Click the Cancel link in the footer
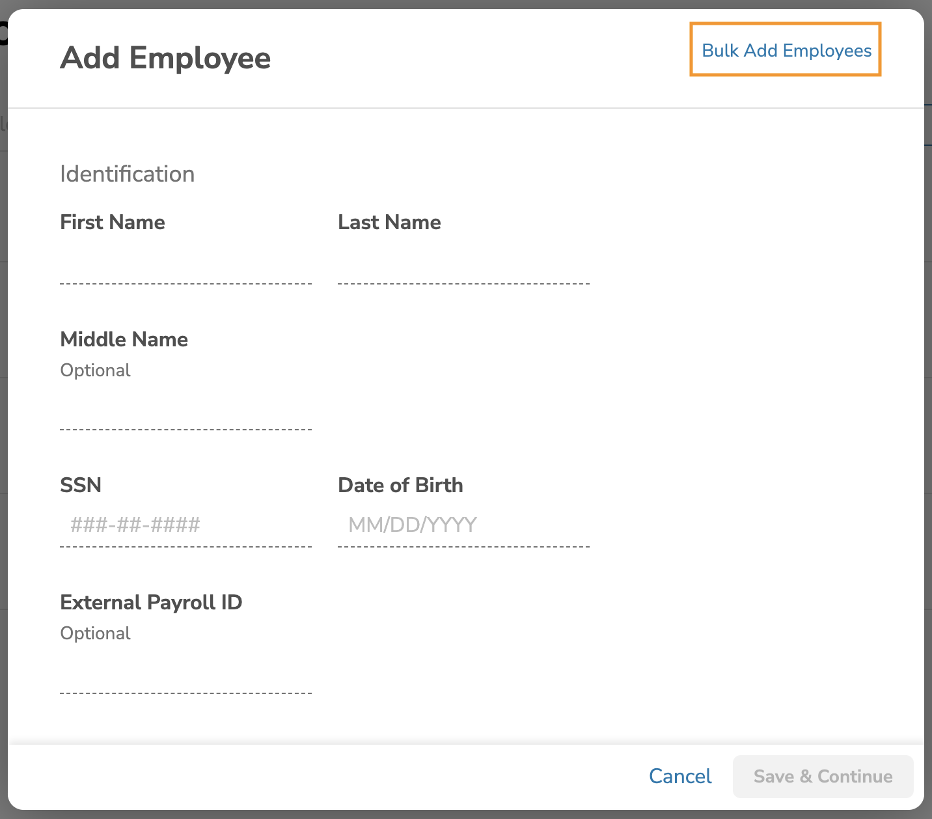Screen dimensions: 932x819 679,776
